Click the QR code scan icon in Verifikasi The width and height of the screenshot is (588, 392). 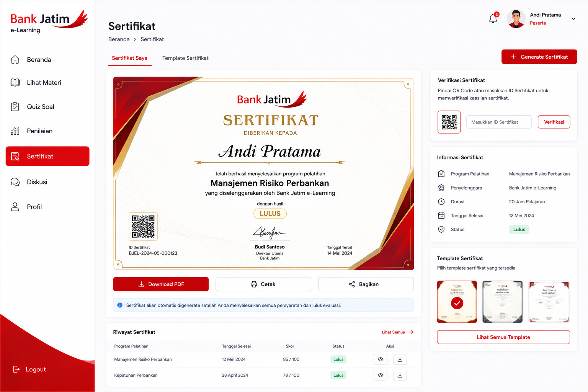(449, 122)
